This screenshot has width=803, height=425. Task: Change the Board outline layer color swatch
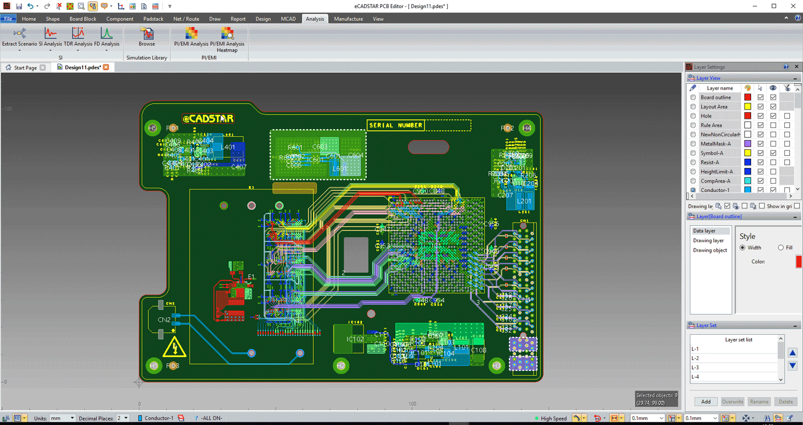click(x=748, y=97)
